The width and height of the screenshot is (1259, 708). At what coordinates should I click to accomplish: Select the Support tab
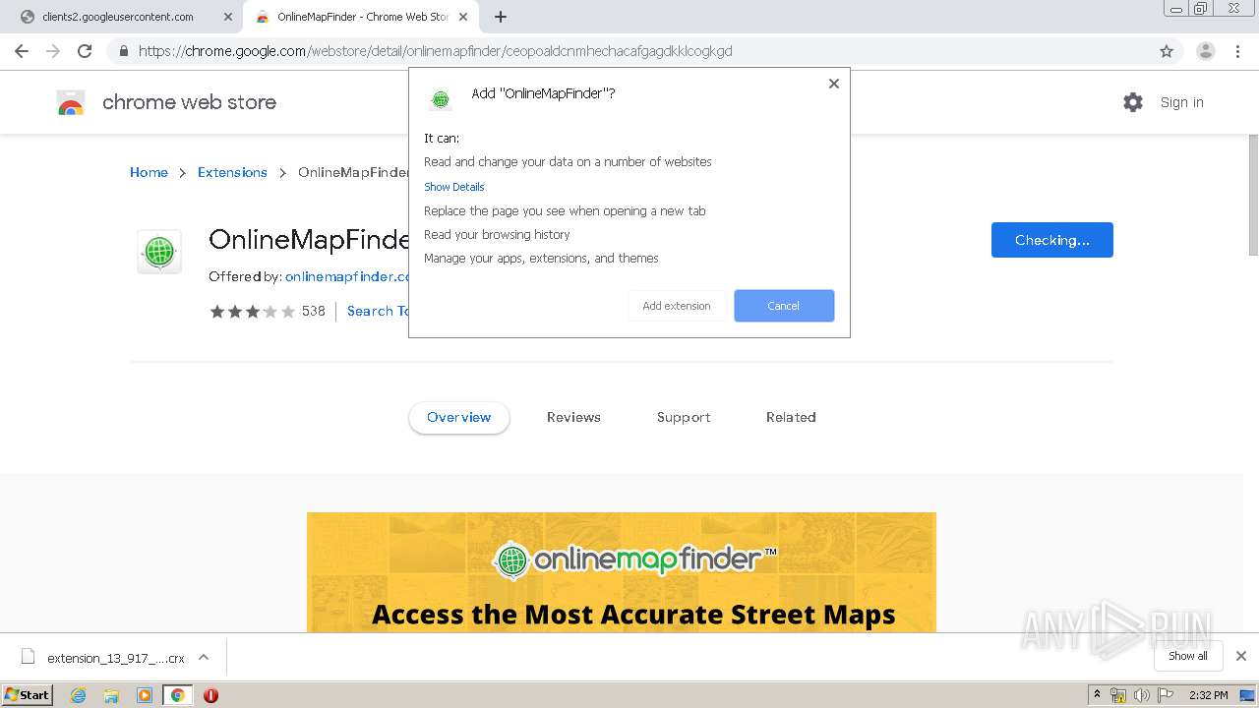click(684, 417)
